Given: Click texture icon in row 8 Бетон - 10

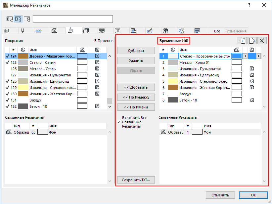Looking at the screenshot, I should pos(252,100).
